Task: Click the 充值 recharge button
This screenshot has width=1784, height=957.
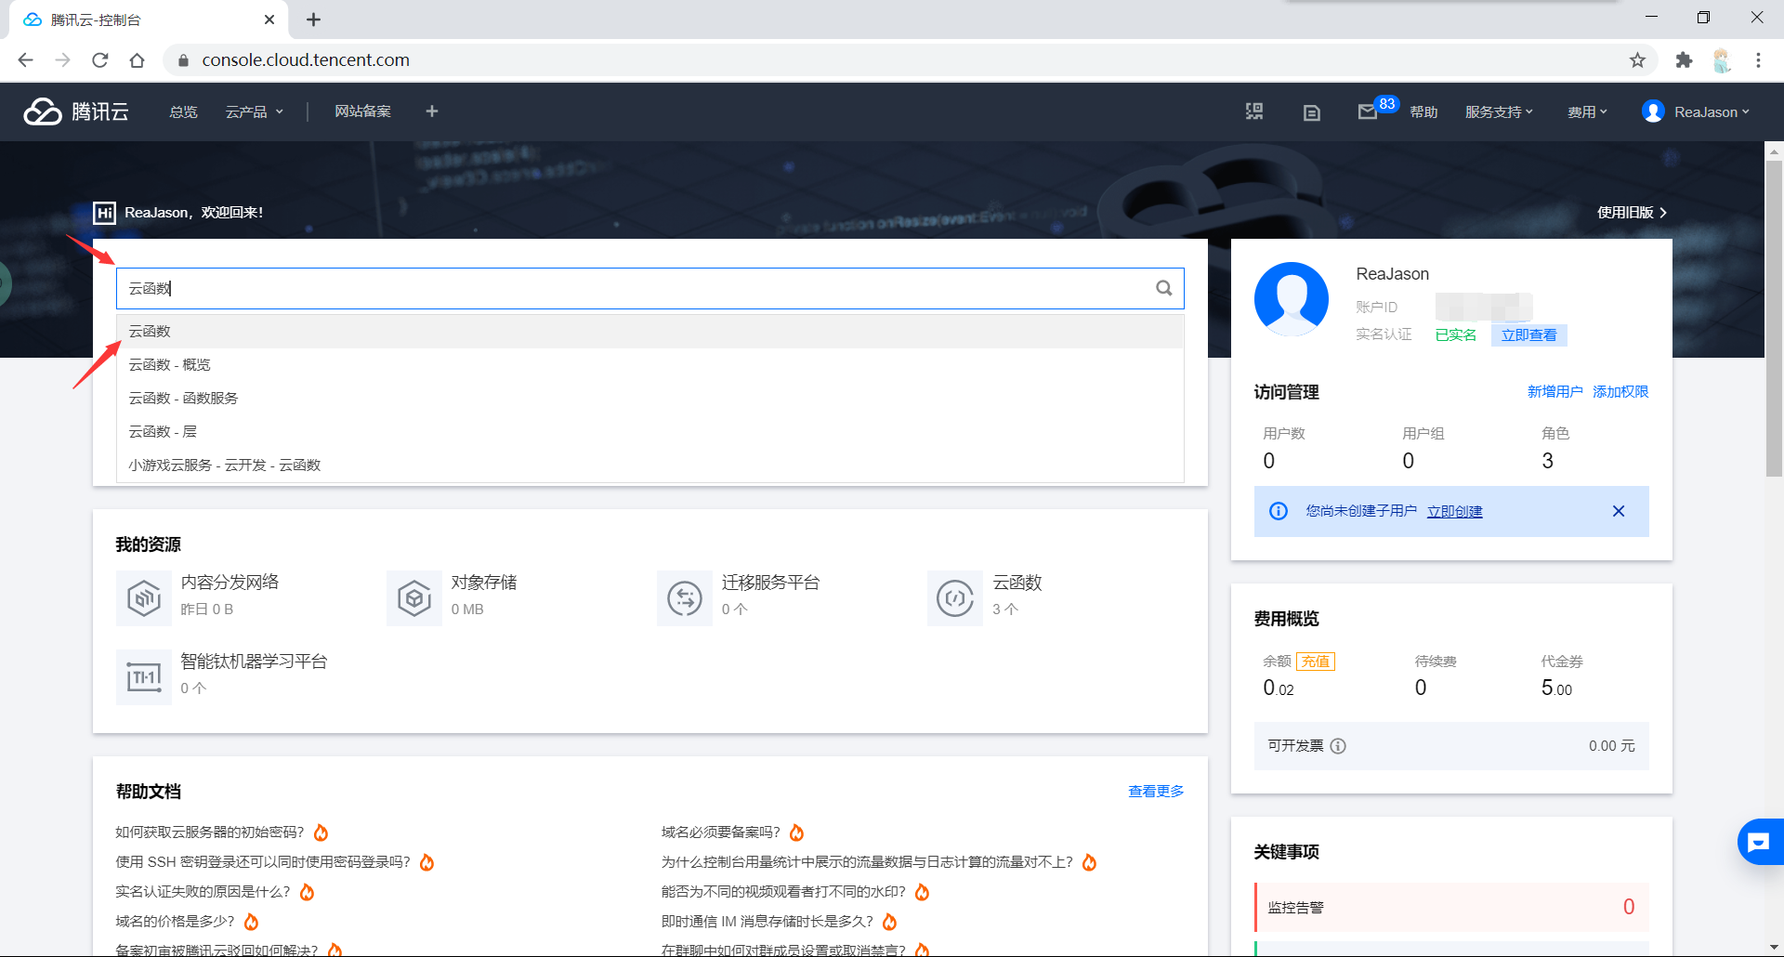Action: (x=1316, y=662)
